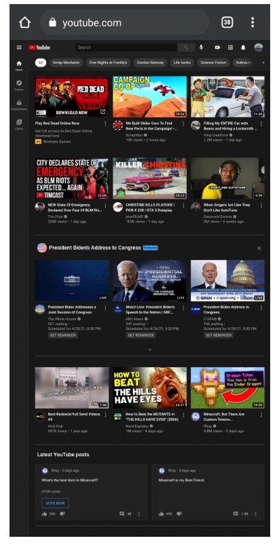Open the create video camera icon
The height and width of the screenshot is (549, 279).
(217, 48)
